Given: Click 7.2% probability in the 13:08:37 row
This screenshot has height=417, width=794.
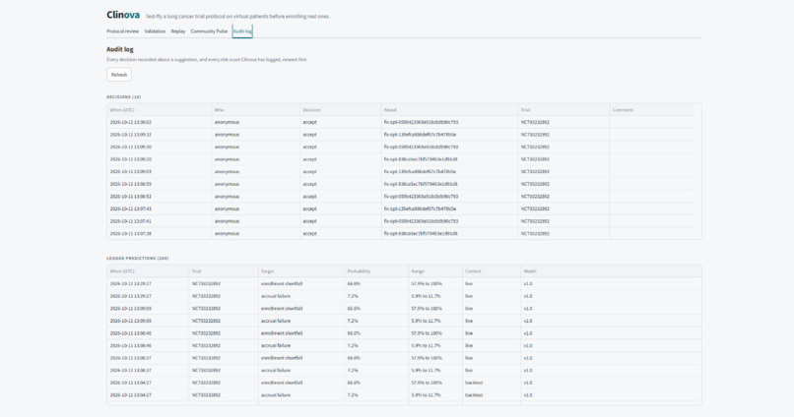Looking at the screenshot, I should (353, 371).
